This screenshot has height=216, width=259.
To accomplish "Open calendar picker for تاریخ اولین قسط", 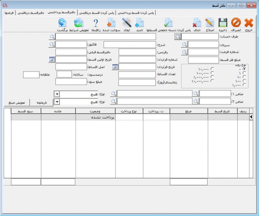I will tap(52, 59).
